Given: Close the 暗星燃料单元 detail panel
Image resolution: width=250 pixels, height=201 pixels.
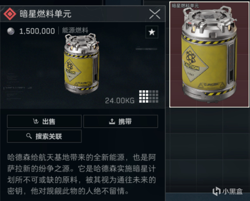Looking at the screenshot, I should [155, 14].
